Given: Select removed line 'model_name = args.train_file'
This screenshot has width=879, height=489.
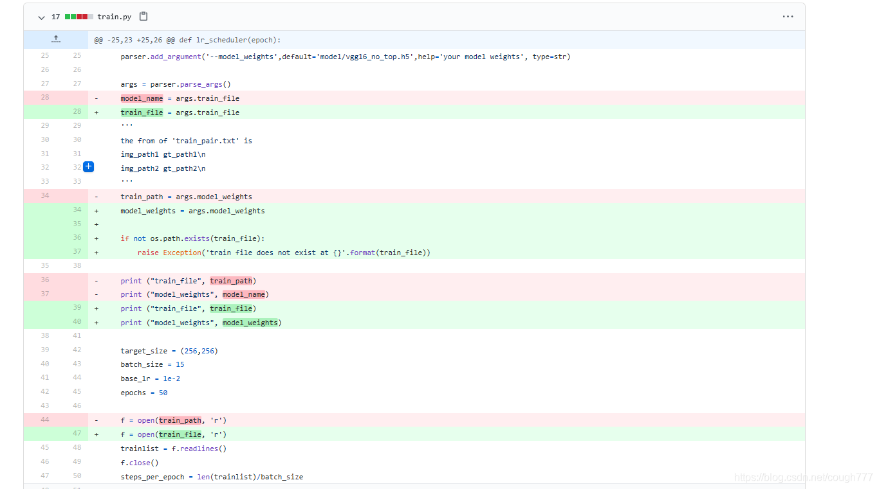Looking at the screenshot, I should (180, 98).
